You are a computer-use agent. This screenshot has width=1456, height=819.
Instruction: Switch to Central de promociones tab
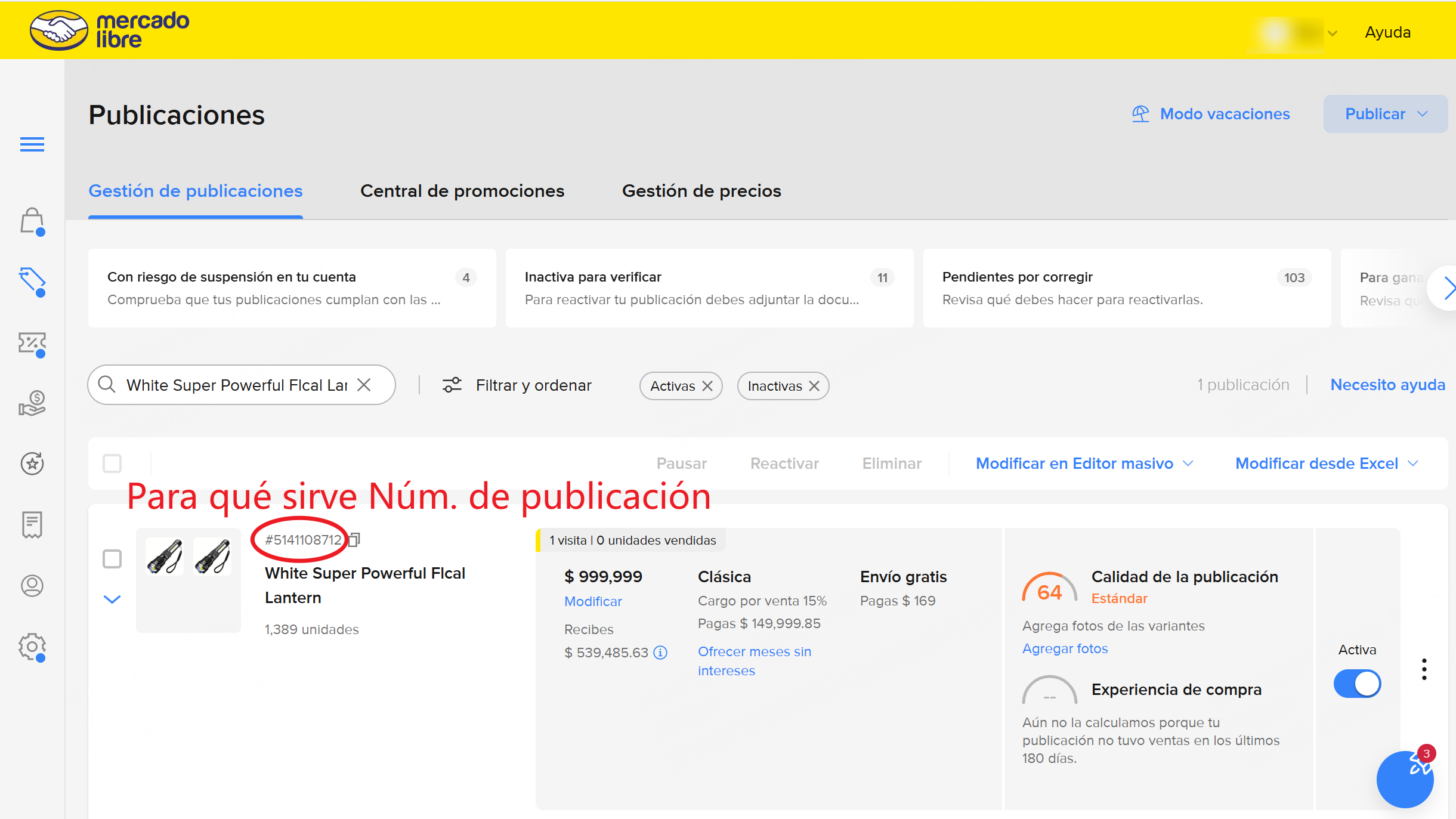click(x=462, y=191)
